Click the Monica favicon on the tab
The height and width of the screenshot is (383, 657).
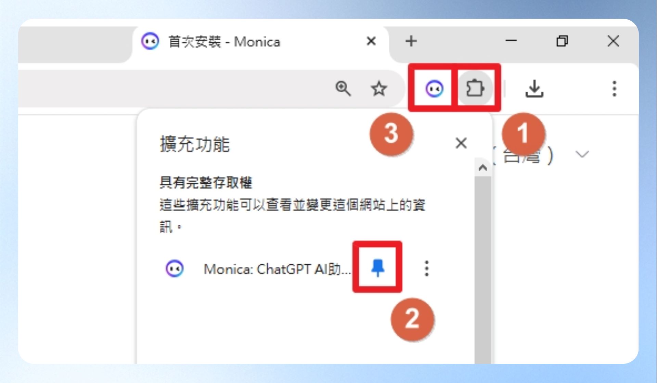(150, 41)
